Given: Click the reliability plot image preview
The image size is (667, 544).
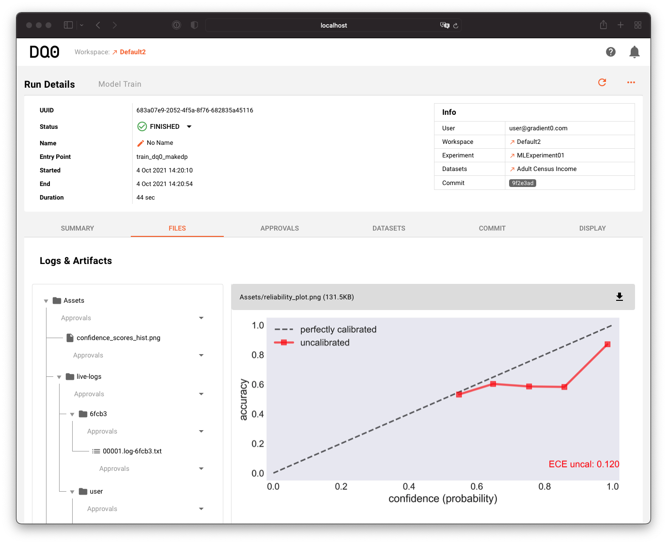Looking at the screenshot, I should click(x=429, y=411).
